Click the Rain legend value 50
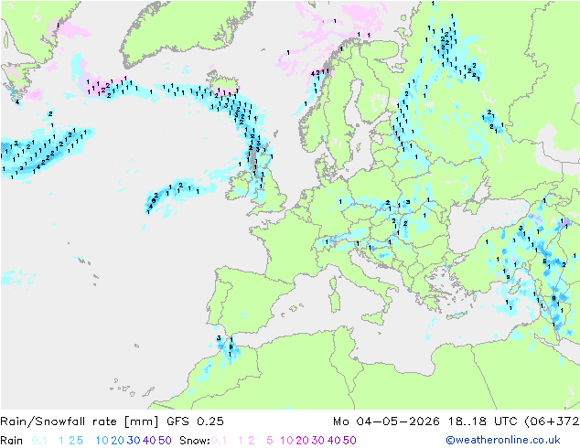The width and height of the screenshot is (580, 448). (x=165, y=441)
